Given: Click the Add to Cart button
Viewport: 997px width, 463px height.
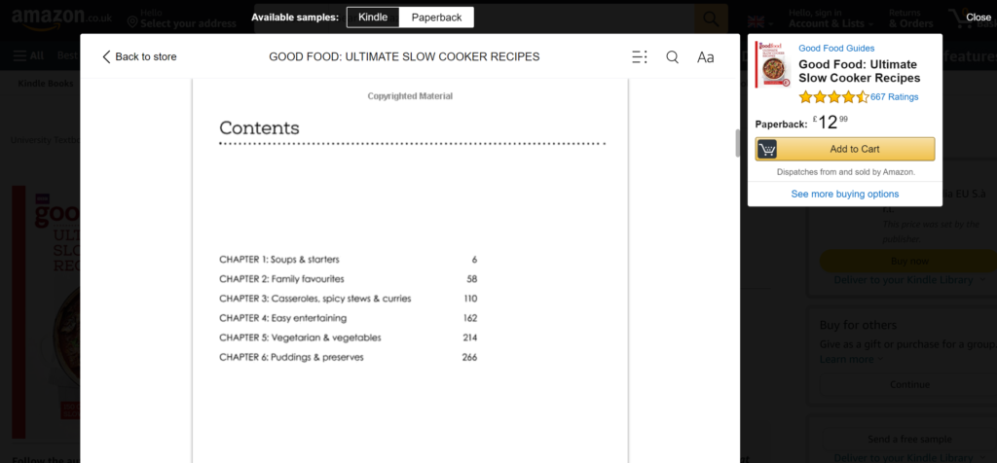Looking at the screenshot, I should tap(845, 149).
